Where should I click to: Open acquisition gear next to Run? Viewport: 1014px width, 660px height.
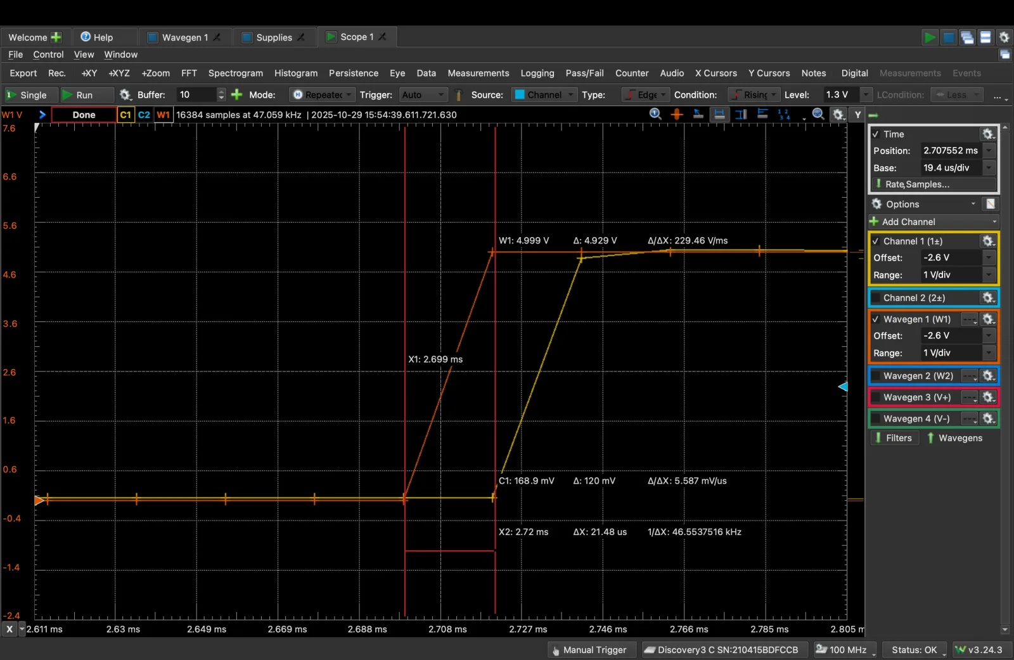click(x=125, y=94)
